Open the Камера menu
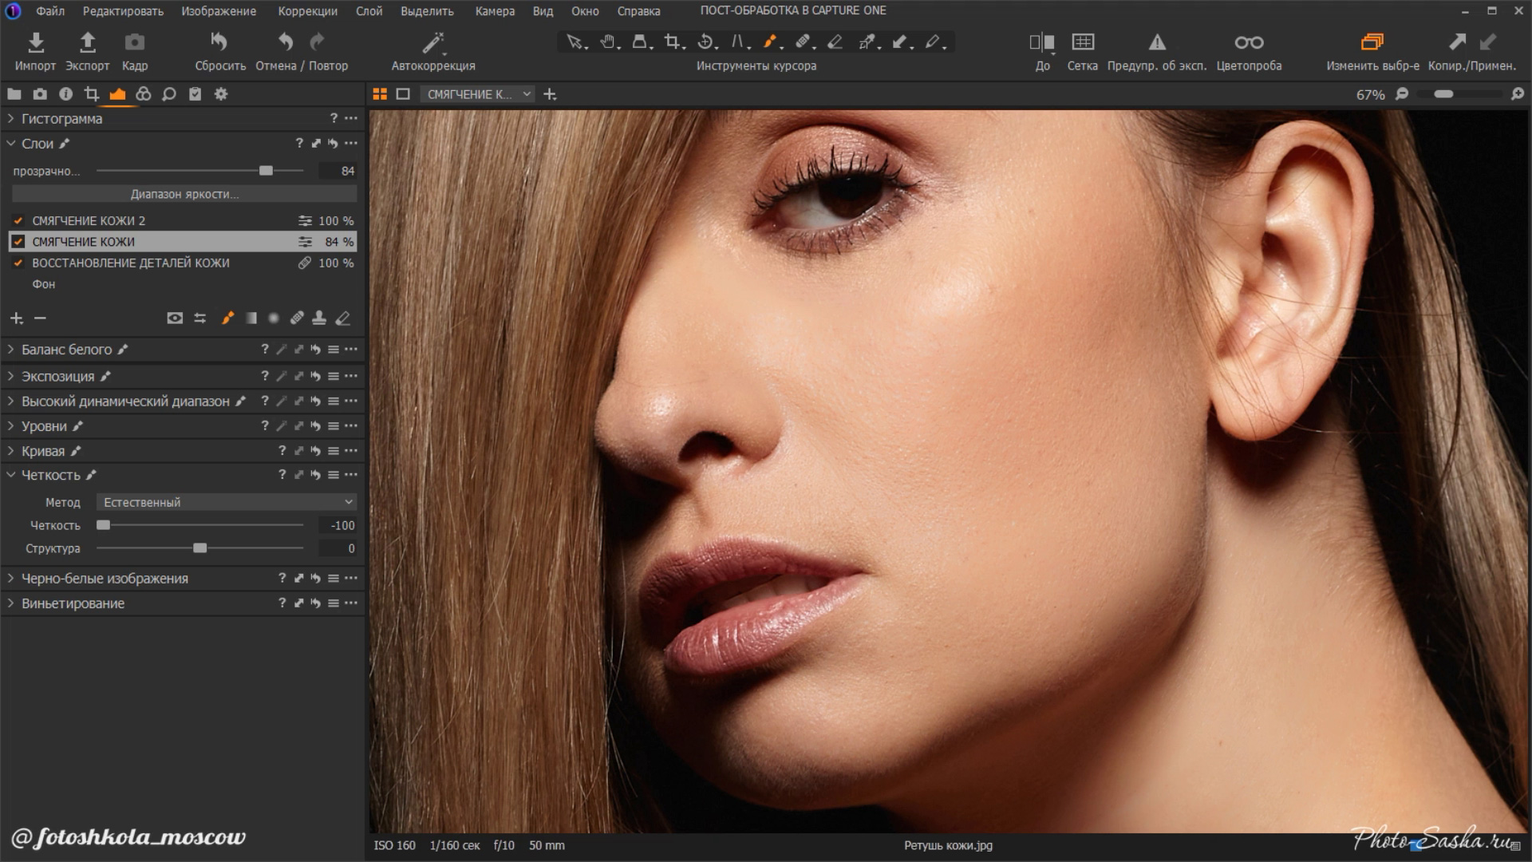 [x=494, y=11]
